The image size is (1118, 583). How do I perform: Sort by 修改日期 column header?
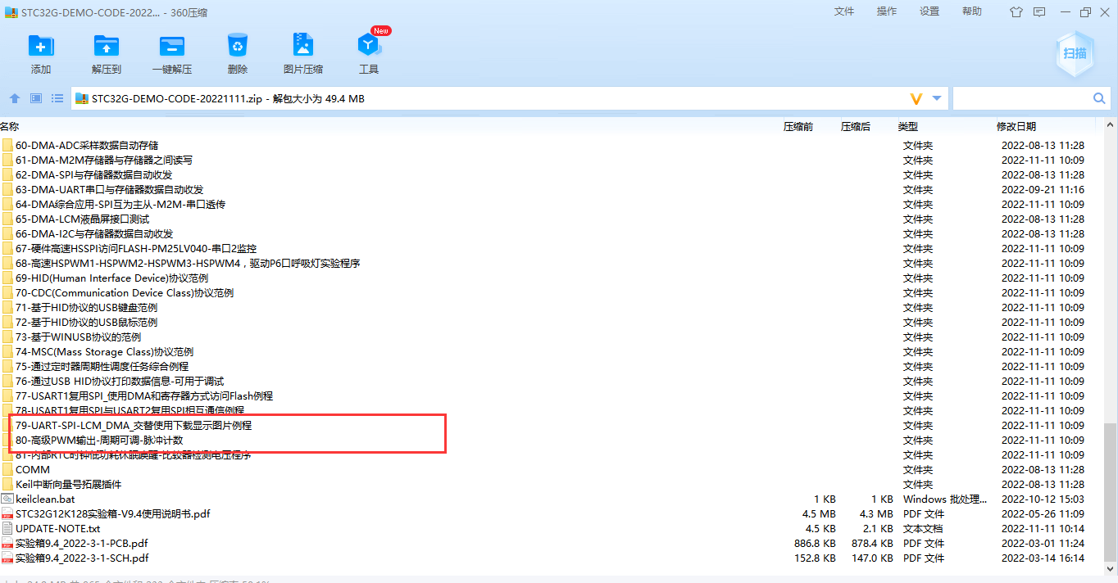(1016, 127)
